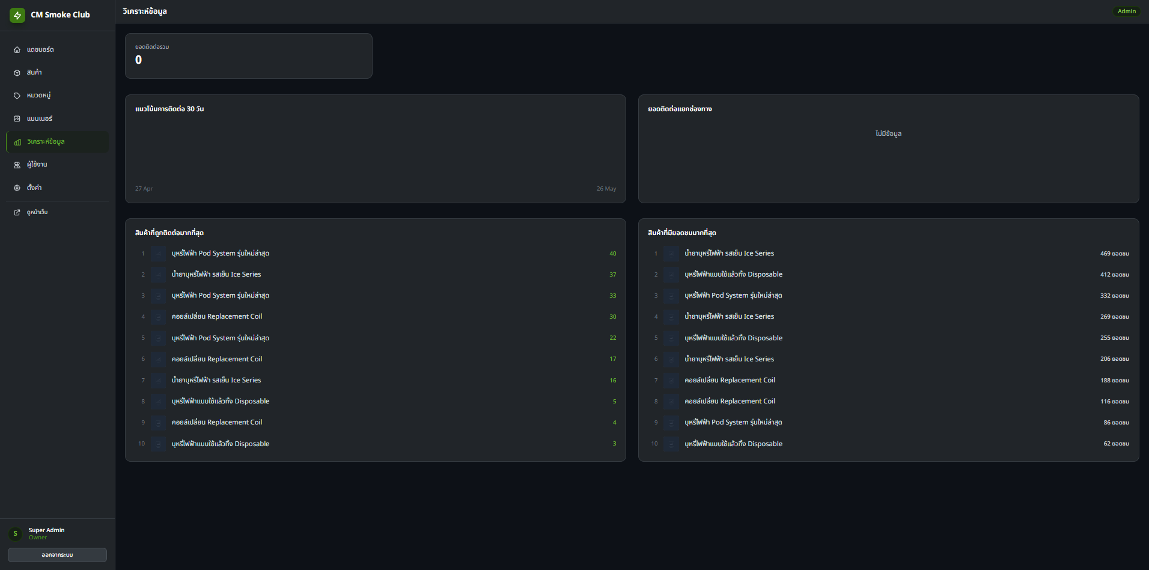The image size is (1149, 570).
Task: Open thumbnail of tenth most-viewed product
Action: pos(671,444)
